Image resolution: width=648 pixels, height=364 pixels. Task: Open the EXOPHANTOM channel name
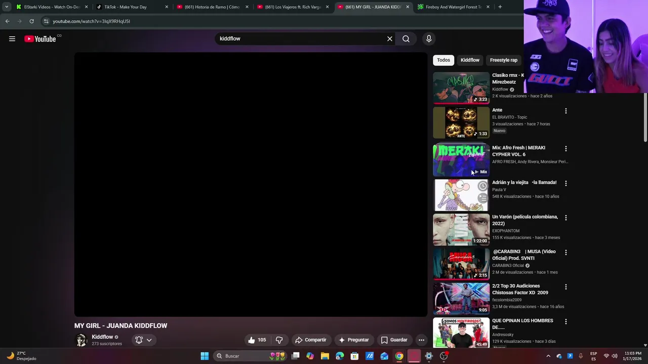point(506,231)
